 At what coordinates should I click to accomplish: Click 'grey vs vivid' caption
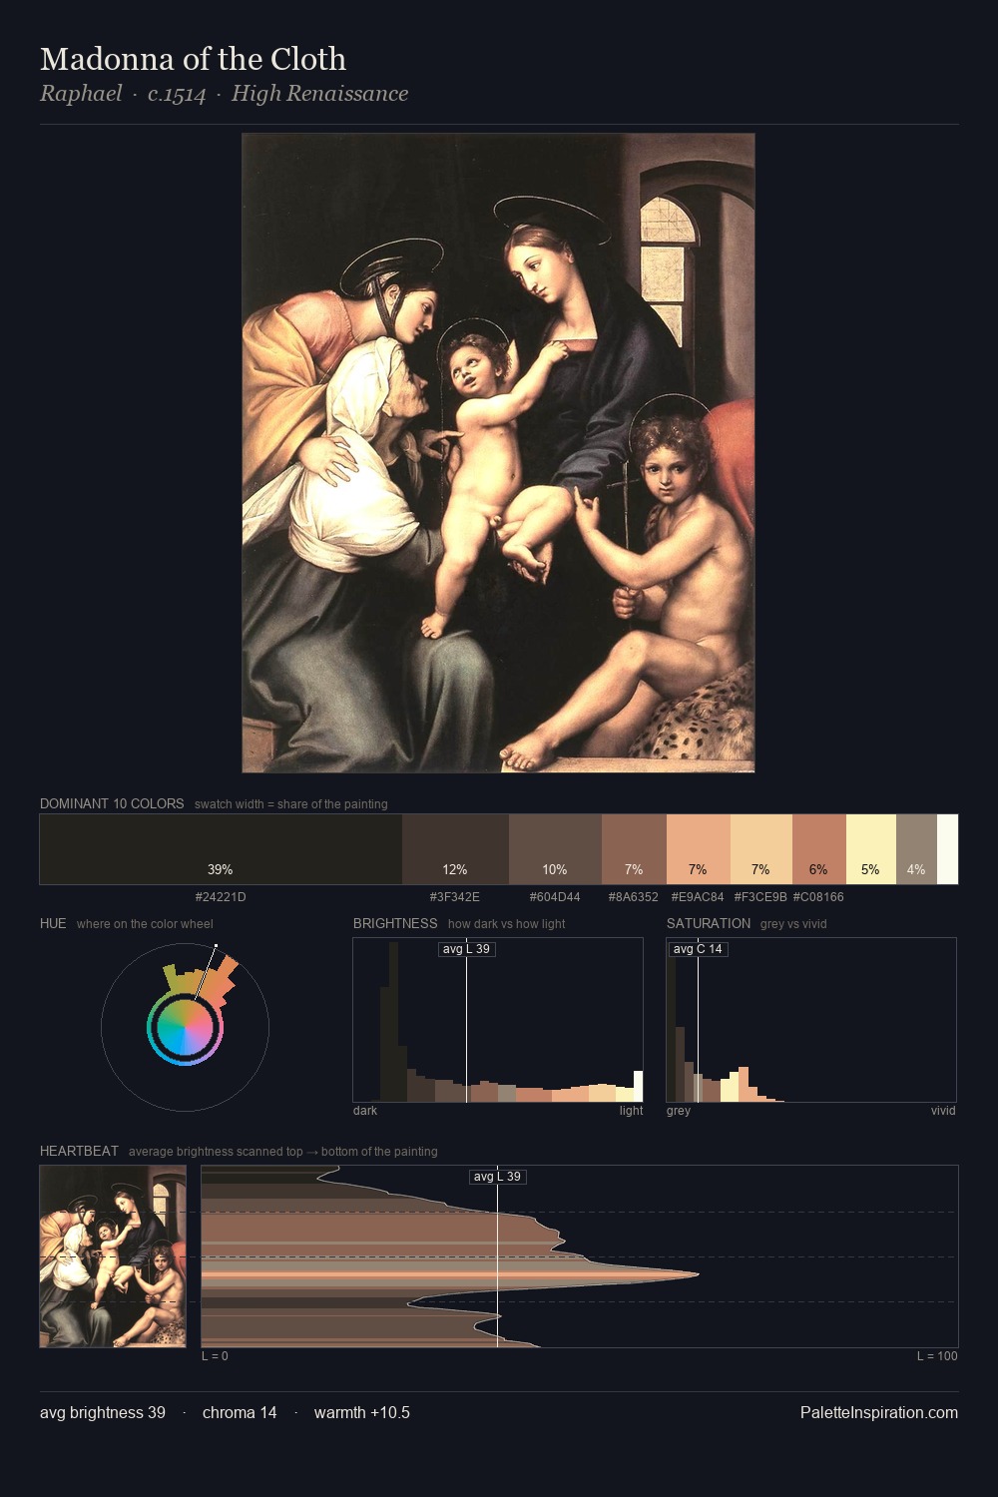click(x=793, y=924)
